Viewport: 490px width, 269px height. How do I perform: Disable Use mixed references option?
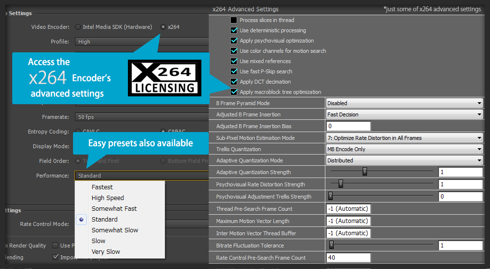[x=234, y=61]
